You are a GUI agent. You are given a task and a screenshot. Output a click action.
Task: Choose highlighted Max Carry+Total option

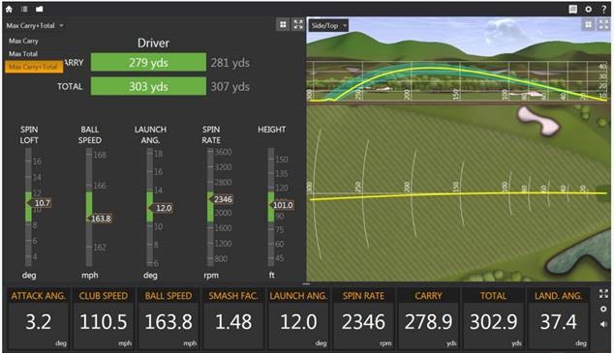34,67
